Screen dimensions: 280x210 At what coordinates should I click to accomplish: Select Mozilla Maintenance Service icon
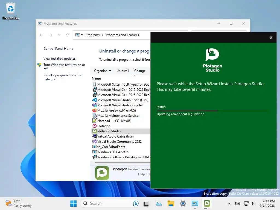(x=94, y=116)
